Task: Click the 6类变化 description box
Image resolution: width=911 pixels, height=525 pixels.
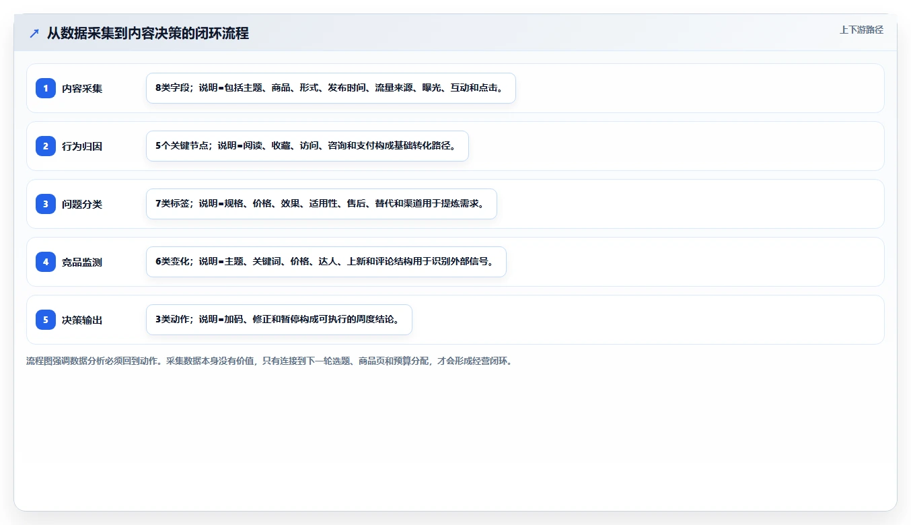Action: coord(326,262)
